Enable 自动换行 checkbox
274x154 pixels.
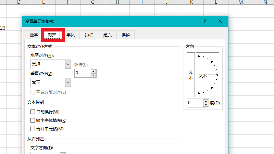pyautogui.click(x=33, y=112)
